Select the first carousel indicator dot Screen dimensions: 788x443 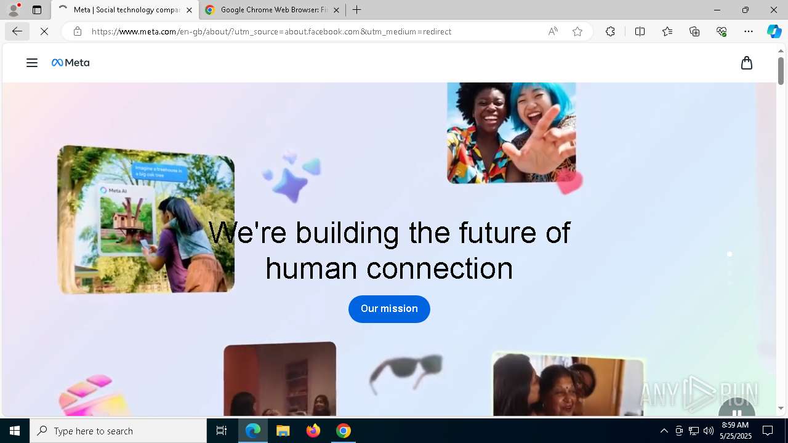730,253
